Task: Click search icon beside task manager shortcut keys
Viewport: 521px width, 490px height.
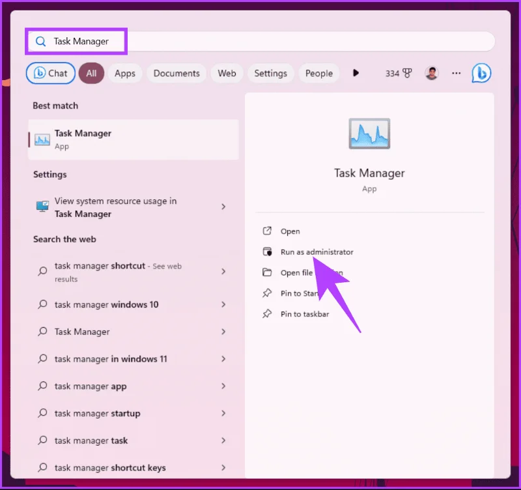Action: 42,468
